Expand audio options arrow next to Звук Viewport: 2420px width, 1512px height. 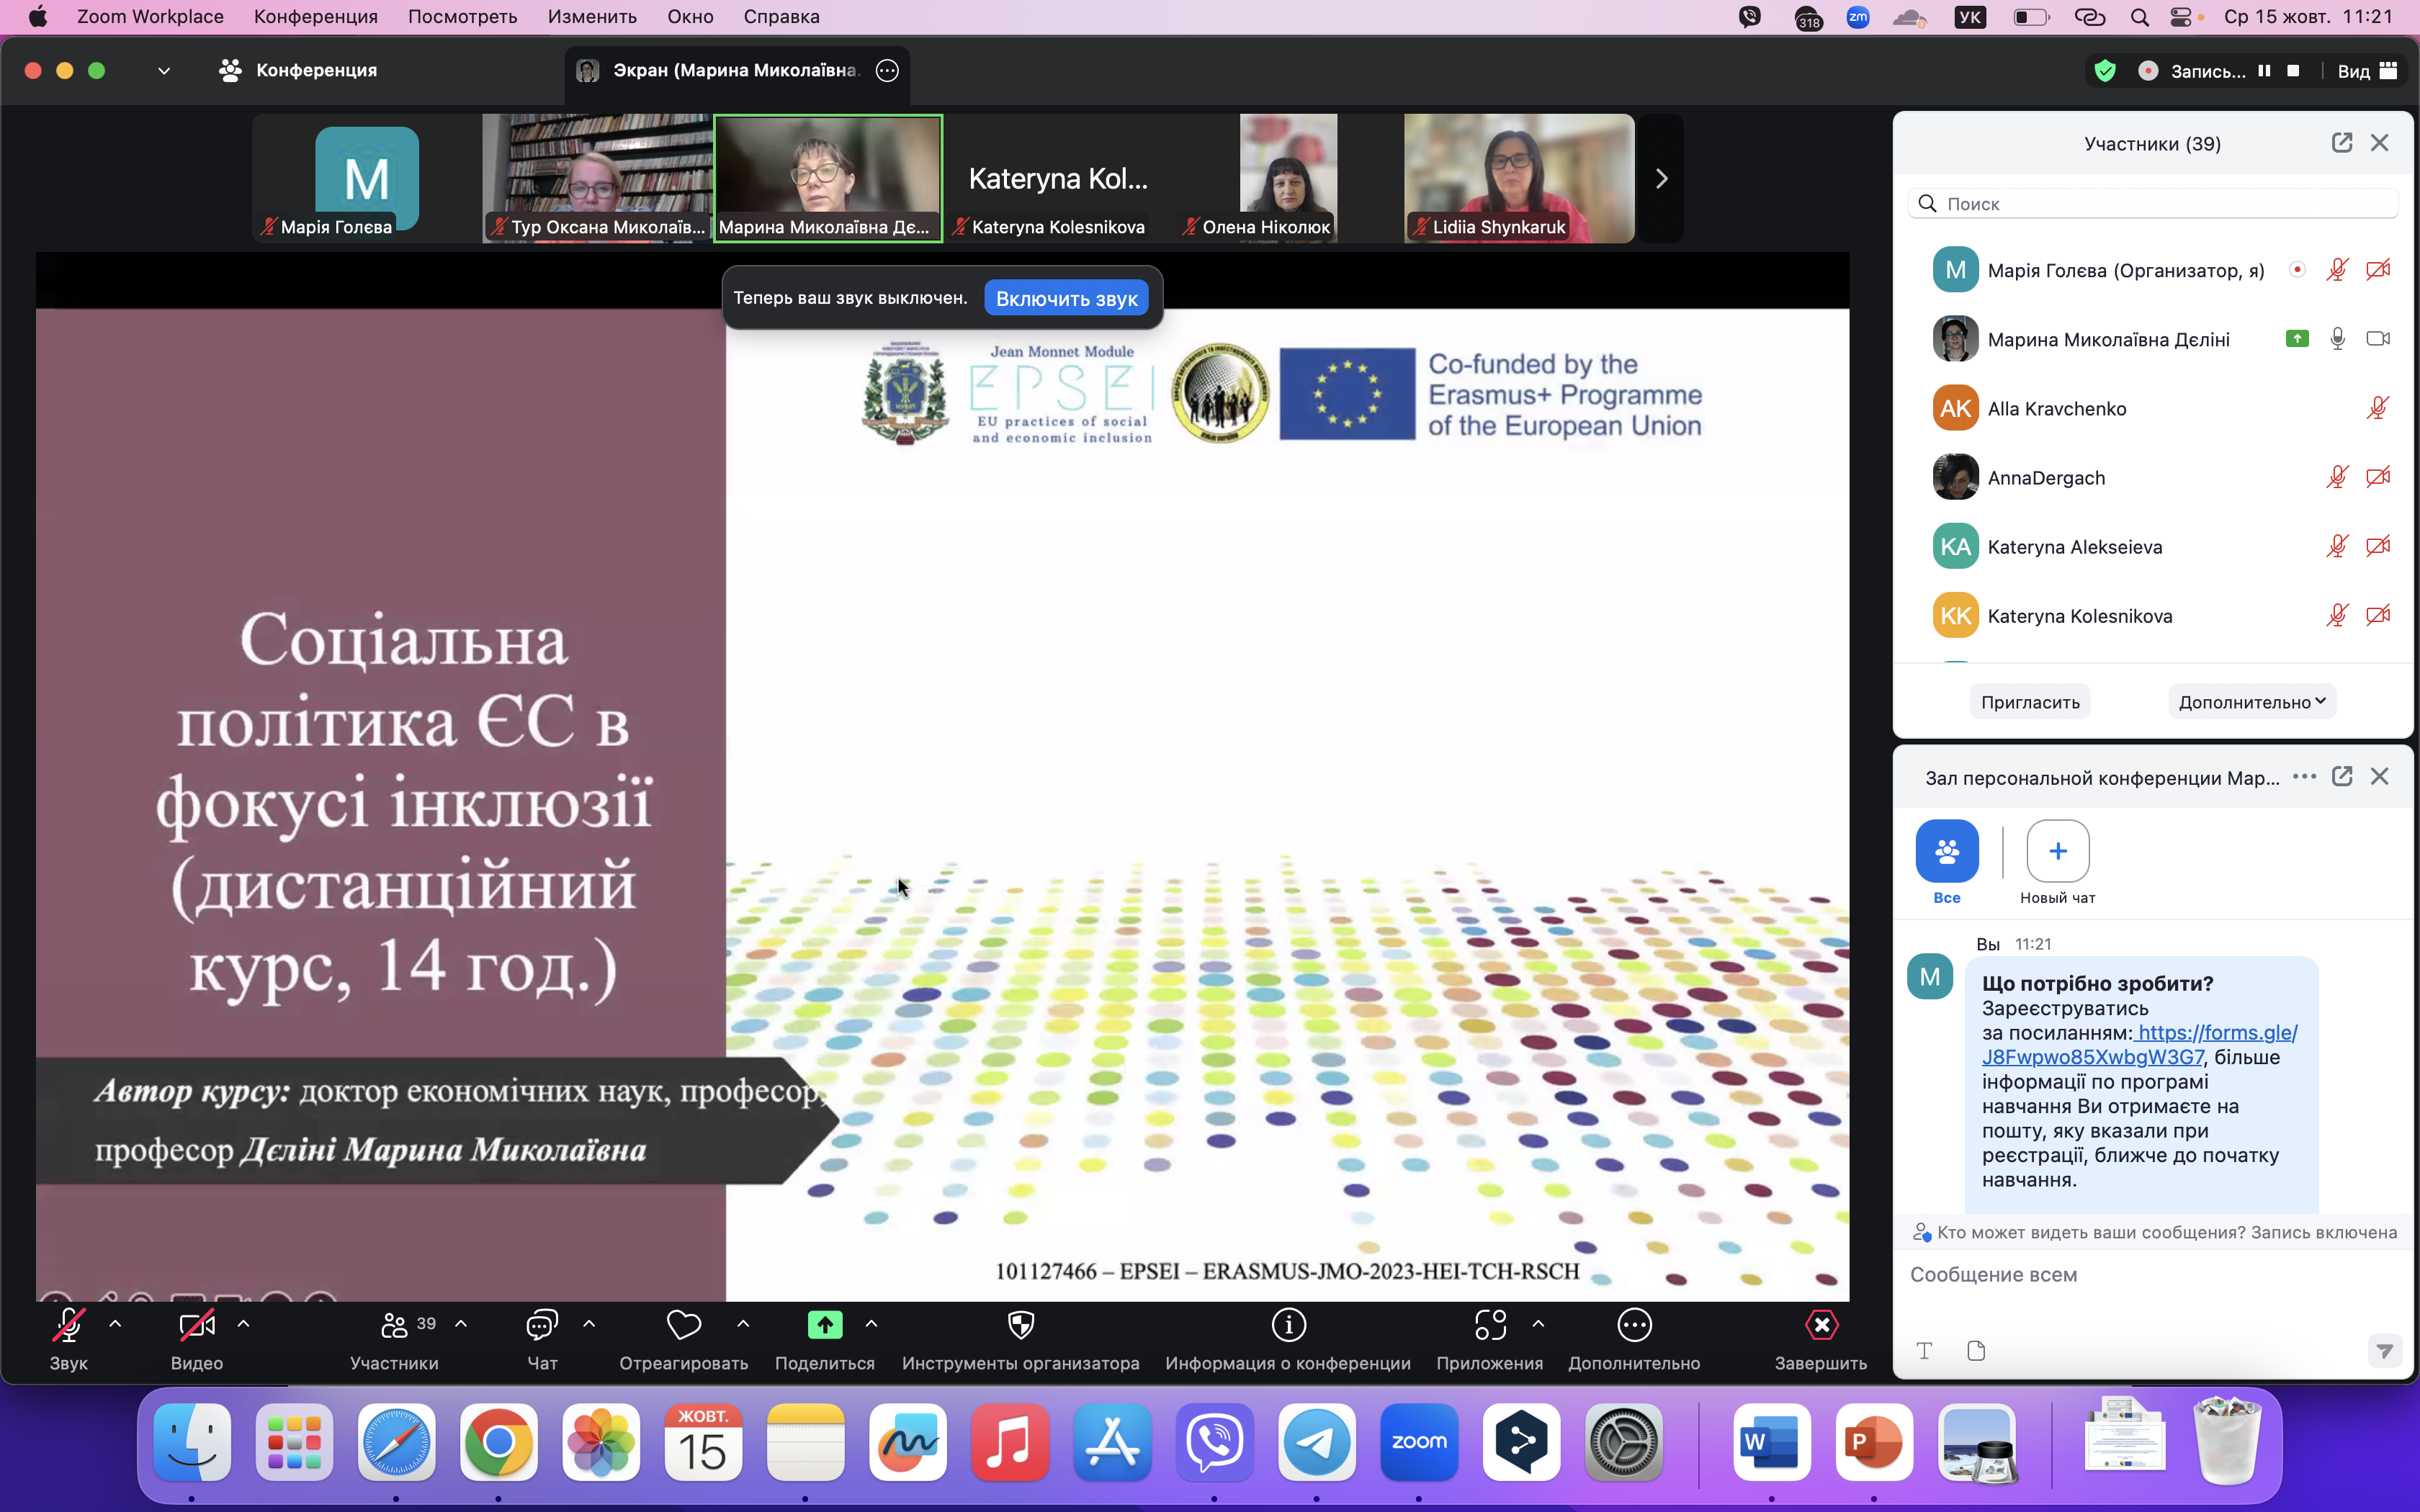115,1324
